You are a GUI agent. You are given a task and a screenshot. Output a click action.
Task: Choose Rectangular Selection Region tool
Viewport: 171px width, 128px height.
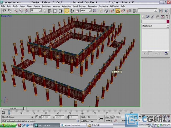[x=55, y=11]
